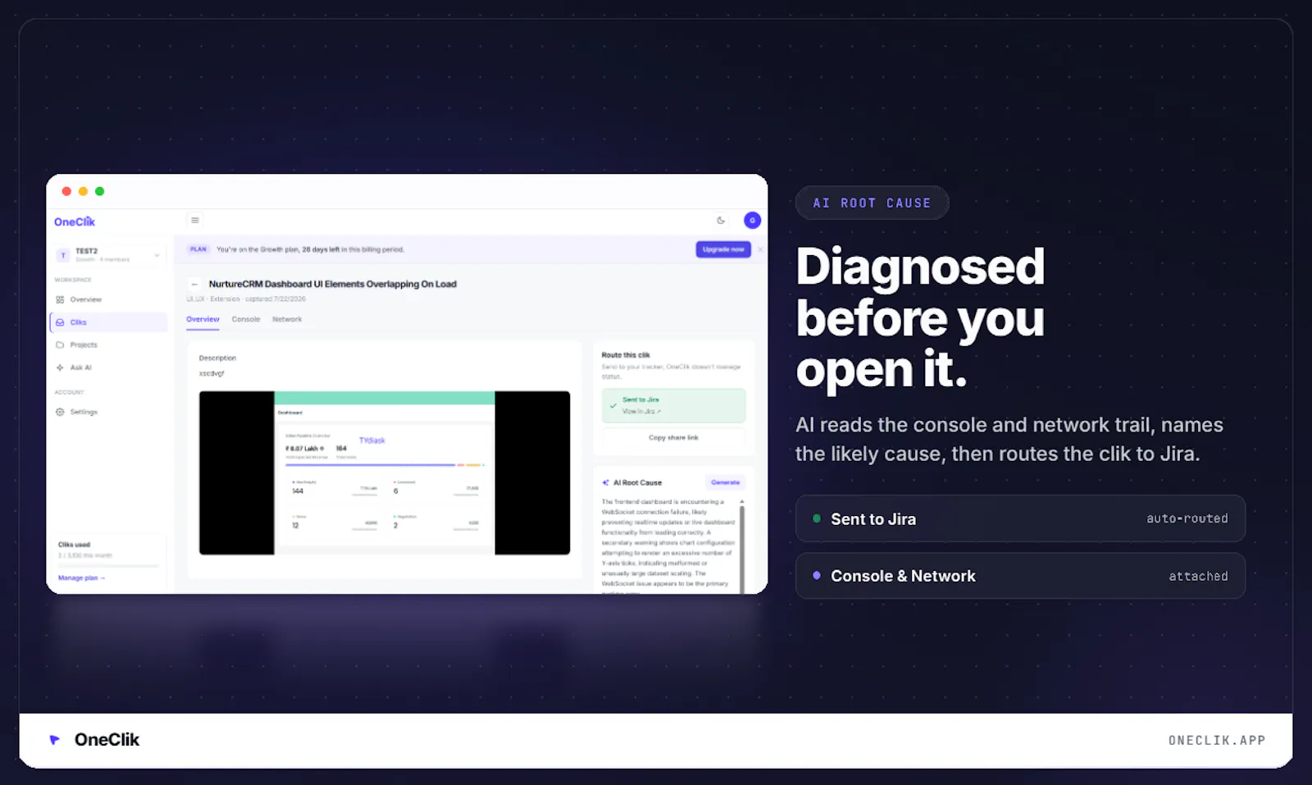Open the captured dashboard screenshot preview
The height and width of the screenshot is (785, 1312).
[x=385, y=473]
